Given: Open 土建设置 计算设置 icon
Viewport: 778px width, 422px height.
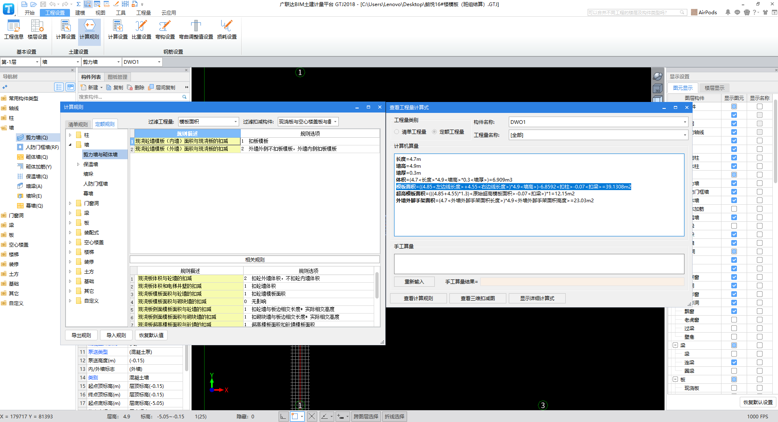Looking at the screenshot, I should tap(65, 30).
